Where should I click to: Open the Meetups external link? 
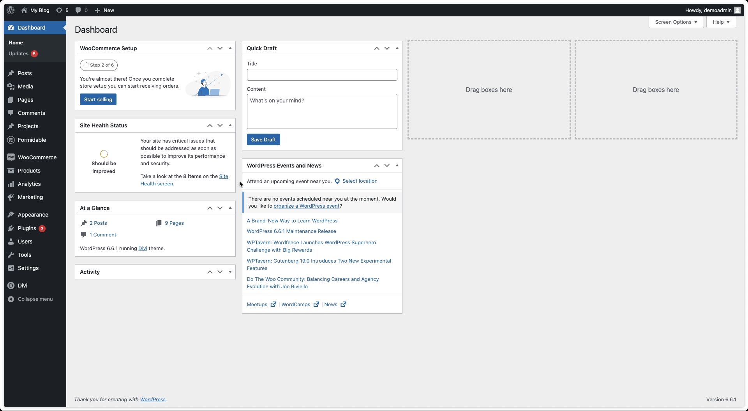click(261, 305)
